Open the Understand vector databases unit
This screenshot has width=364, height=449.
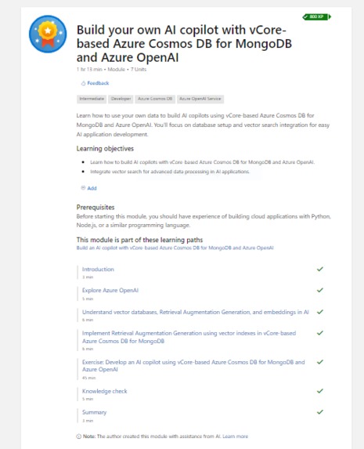196,312
